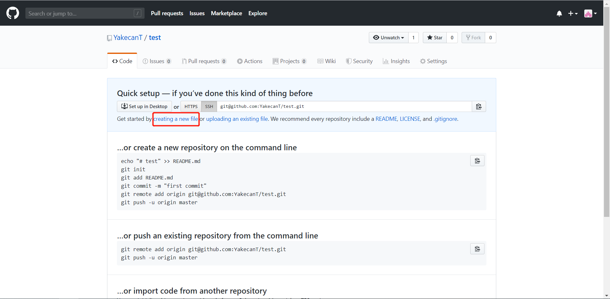Click uploading an existing file link
The image size is (610, 299).
tap(237, 119)
